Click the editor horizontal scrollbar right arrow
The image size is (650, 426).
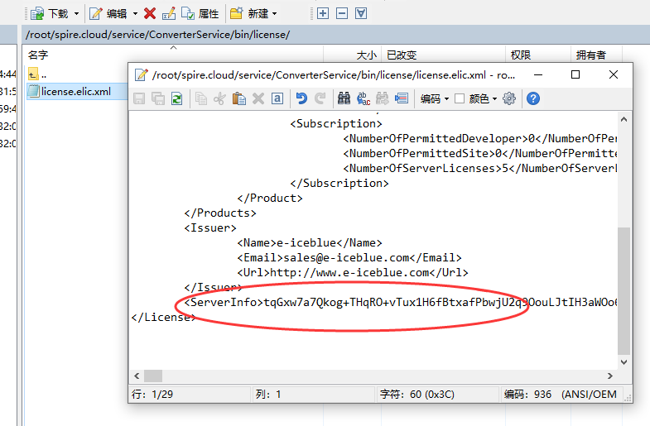tap(610, 376)
